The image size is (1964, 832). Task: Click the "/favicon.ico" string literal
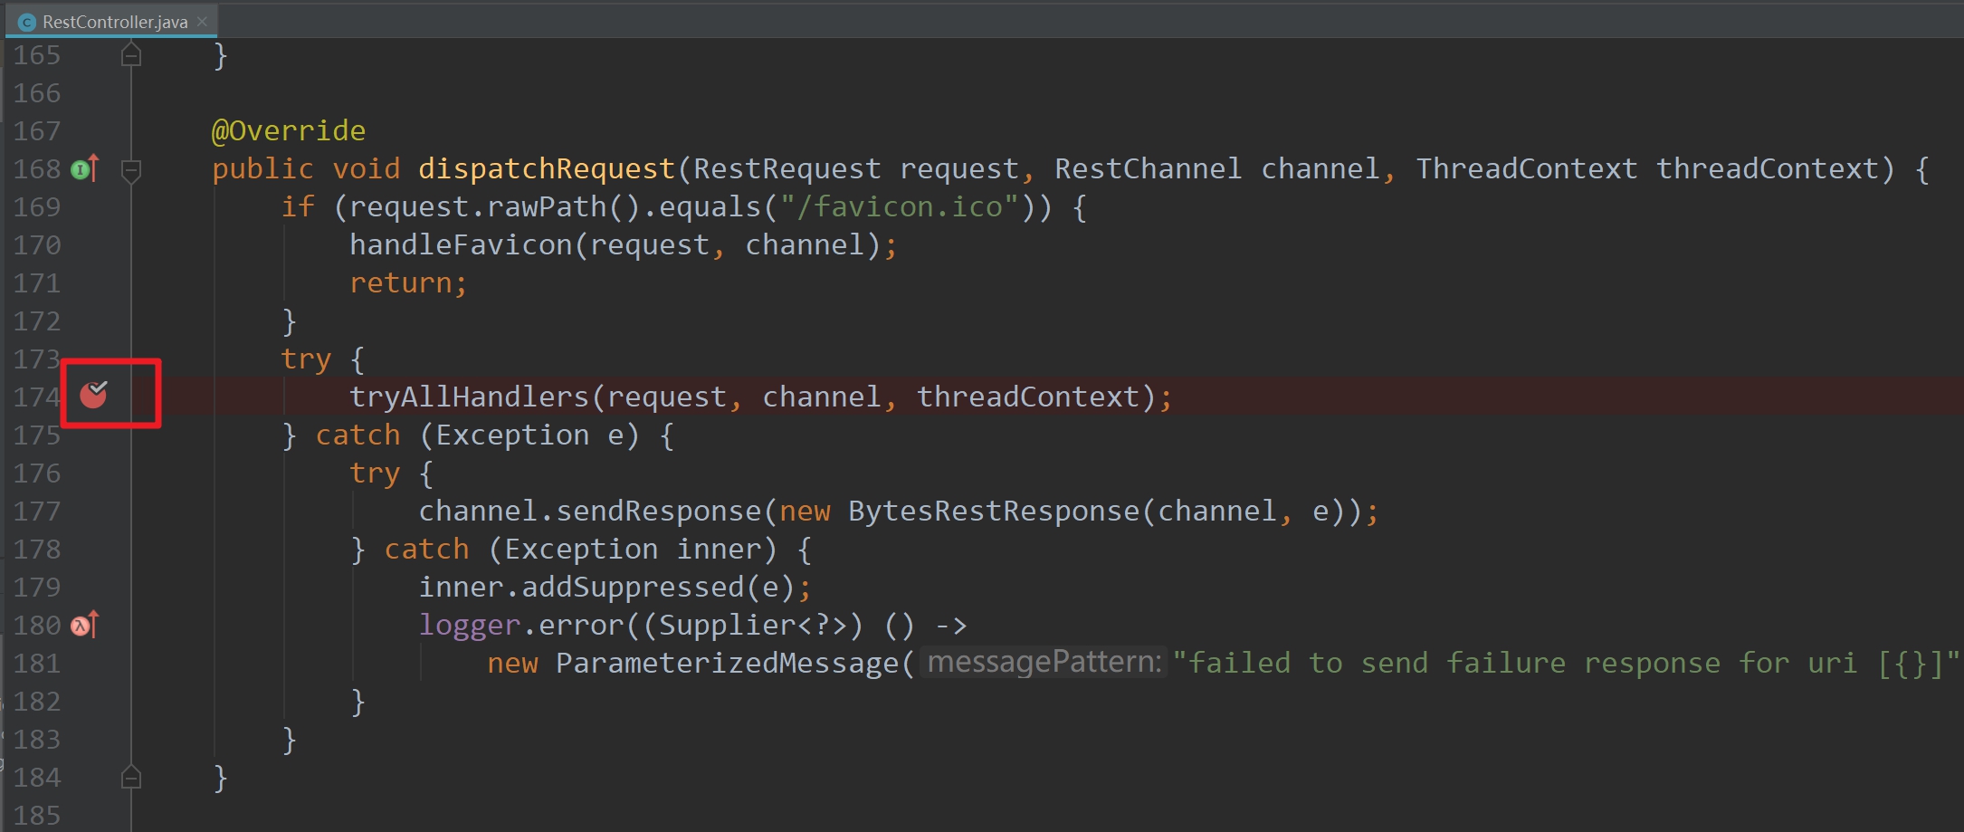[x=900, y=207]
